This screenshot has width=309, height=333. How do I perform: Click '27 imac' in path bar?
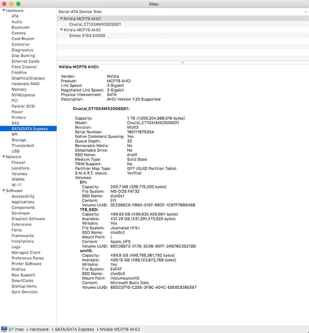click(16, 329)
